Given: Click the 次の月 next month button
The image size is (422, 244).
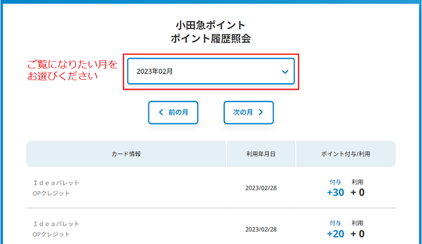Looking at the screenshot, I should point(249,113).
